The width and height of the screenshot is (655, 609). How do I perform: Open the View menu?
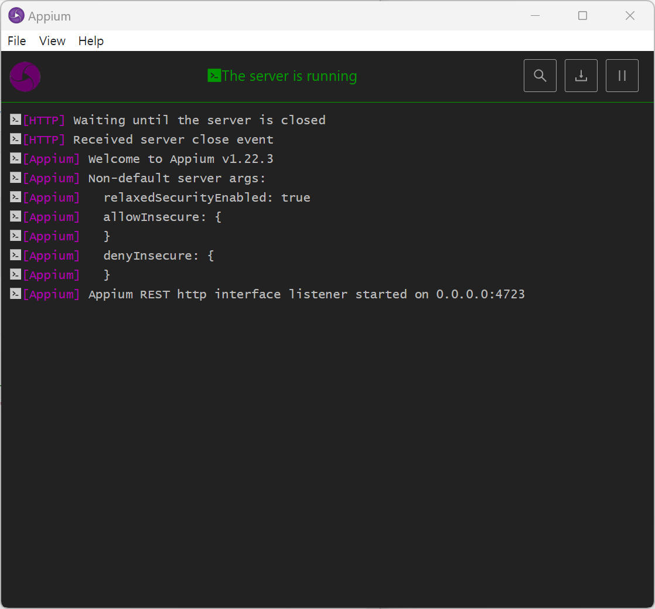(x=52, y=41)
